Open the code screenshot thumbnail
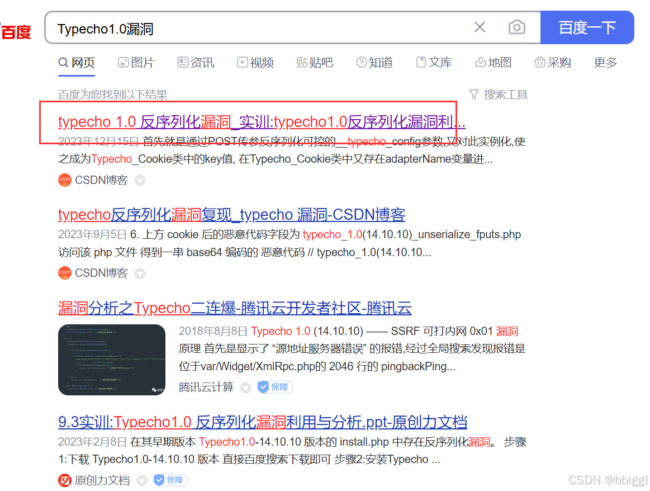The image size is (650, 491). click(x=112, y=360)
